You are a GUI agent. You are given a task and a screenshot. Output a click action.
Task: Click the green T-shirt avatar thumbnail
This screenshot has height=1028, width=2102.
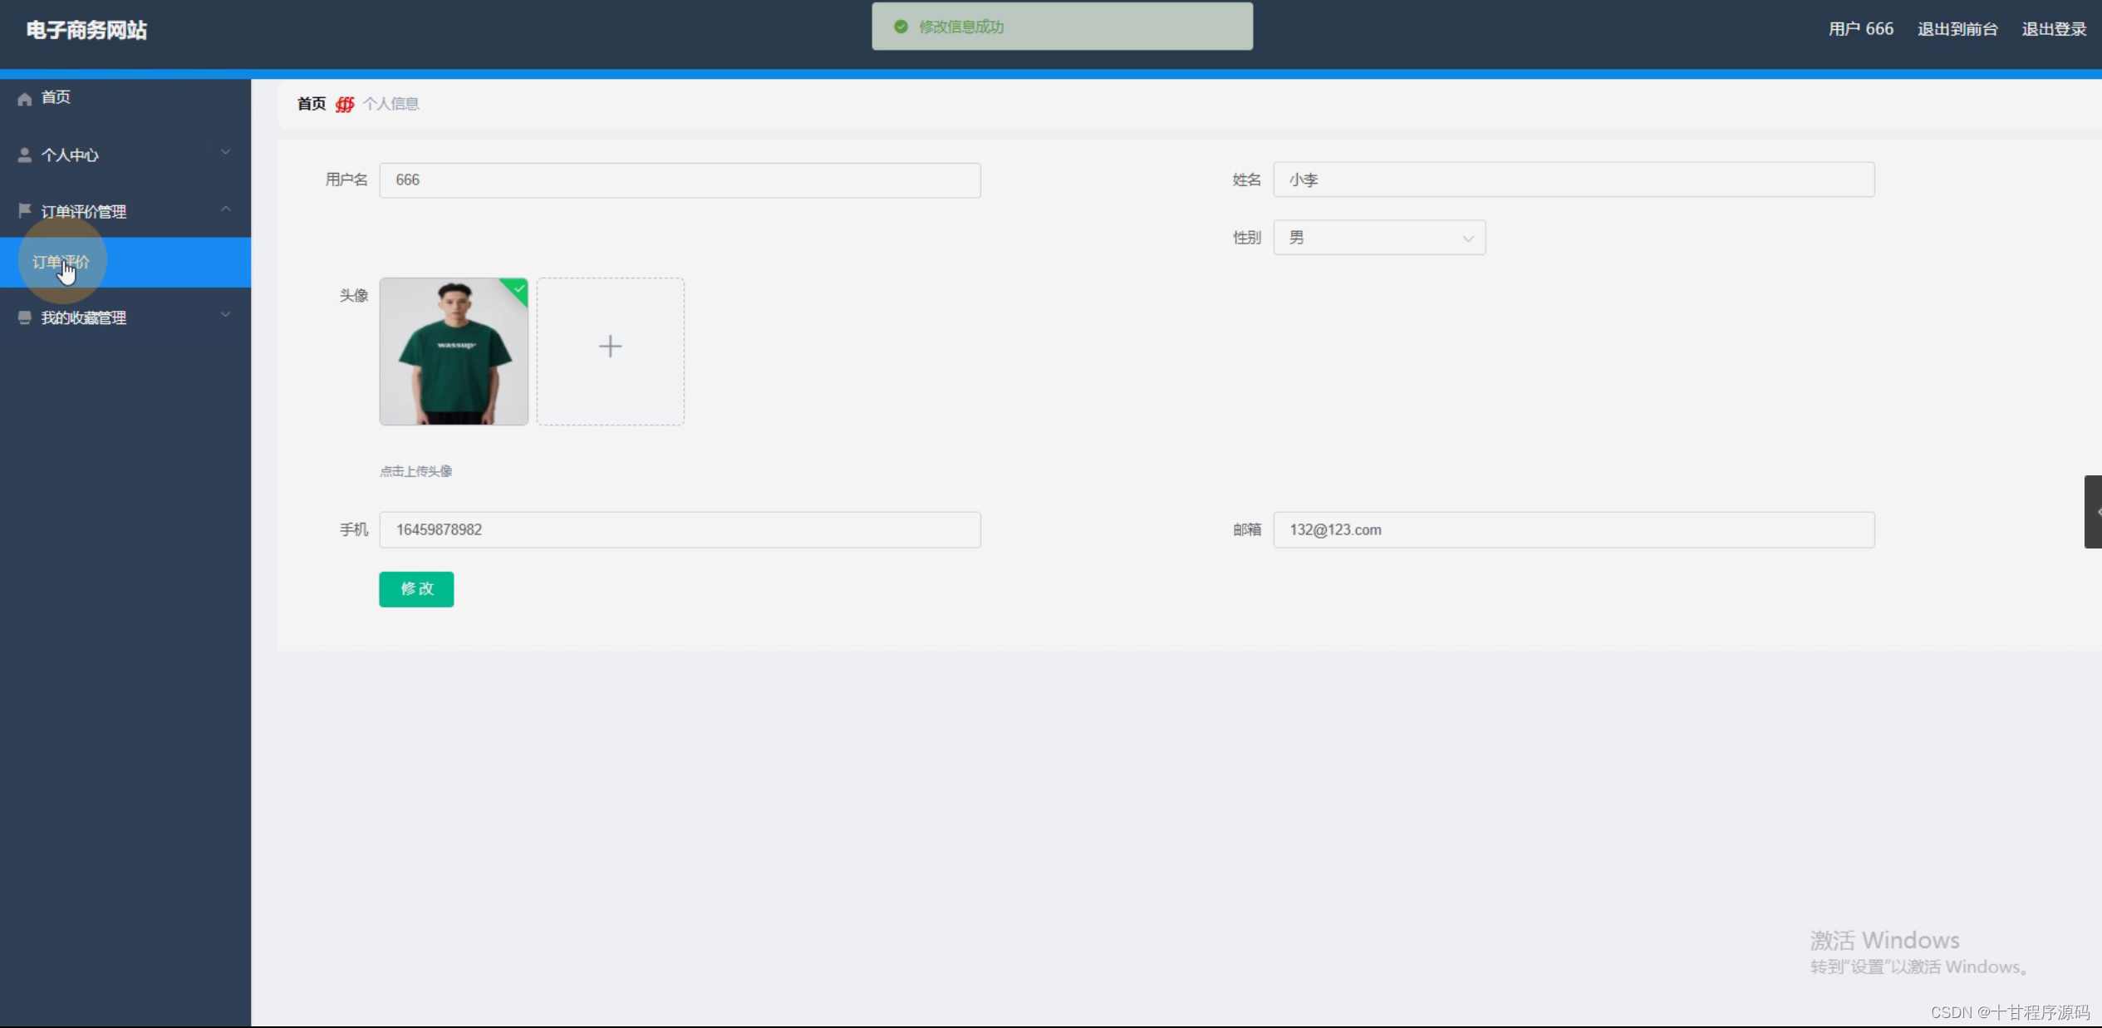tap(453, 352)
